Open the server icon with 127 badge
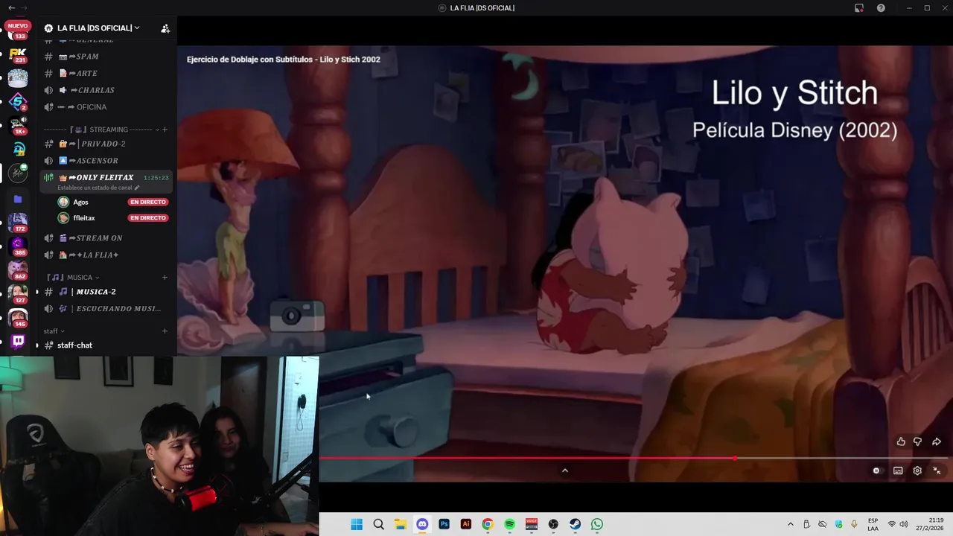953x536 pixels. coord(18,294)
